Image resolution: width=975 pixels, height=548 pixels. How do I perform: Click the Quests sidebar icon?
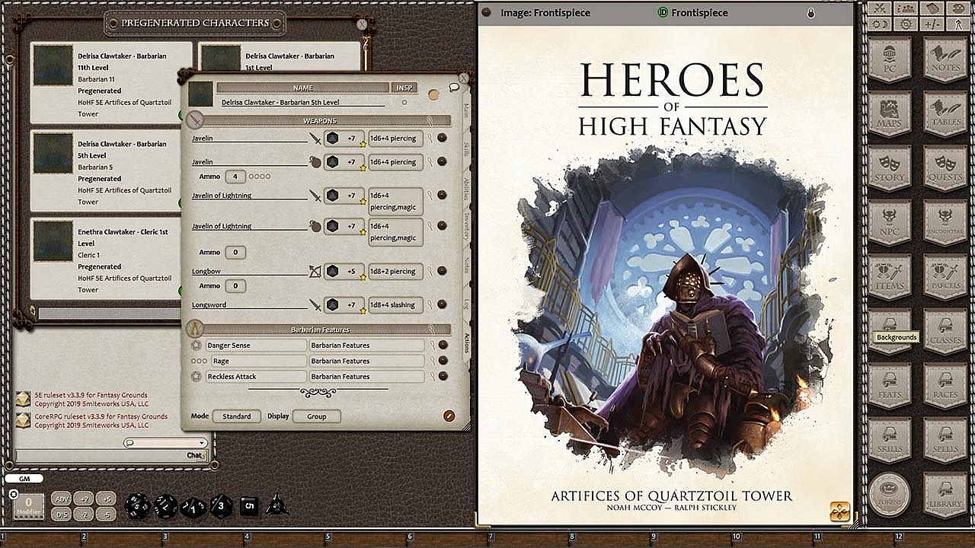click(945, 167)
